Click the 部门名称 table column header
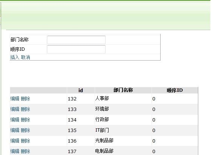The height and width of the screenshot is (155, 213). pyautogui.click(x=123, y=90)
